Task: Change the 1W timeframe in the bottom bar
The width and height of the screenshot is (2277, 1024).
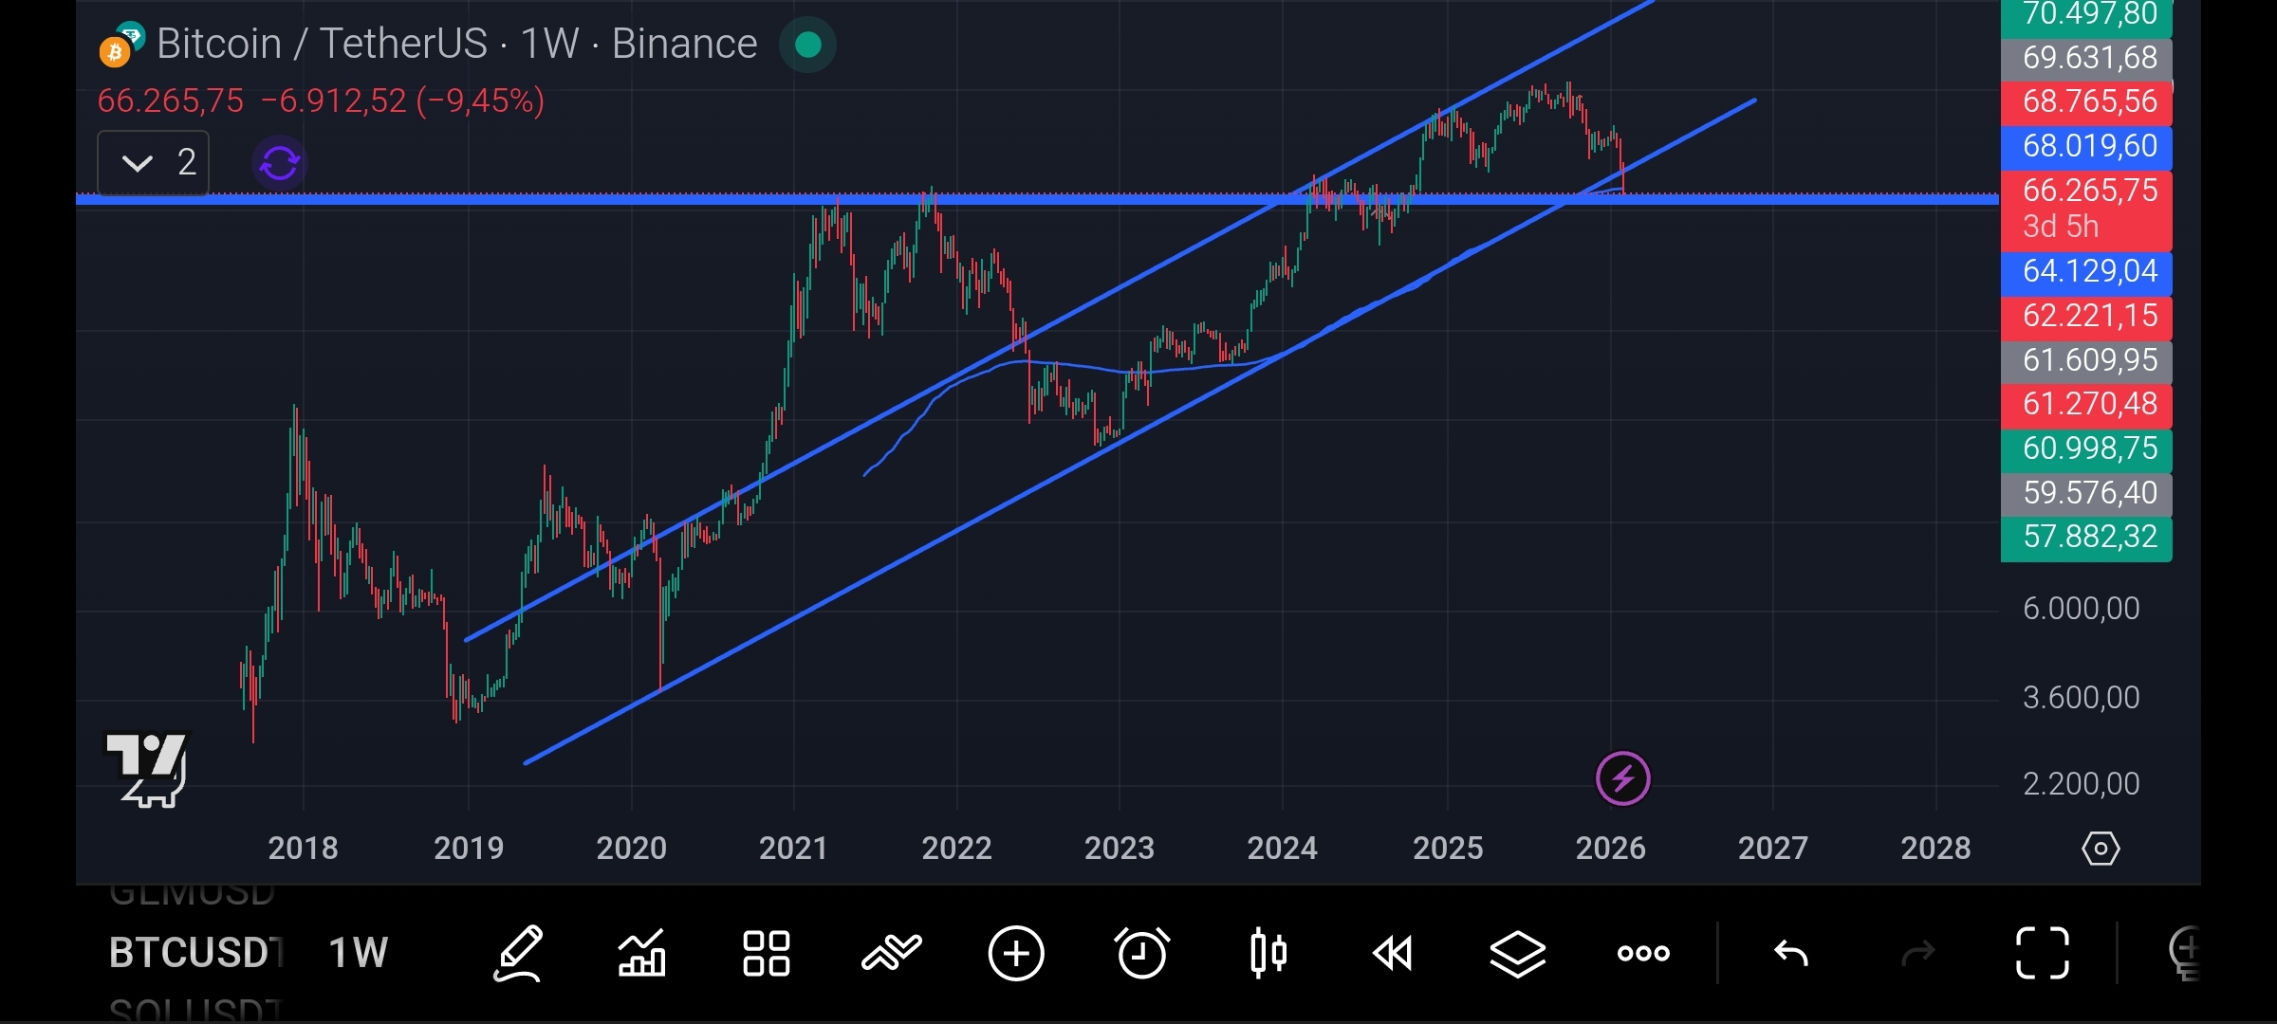Action: 358,953
